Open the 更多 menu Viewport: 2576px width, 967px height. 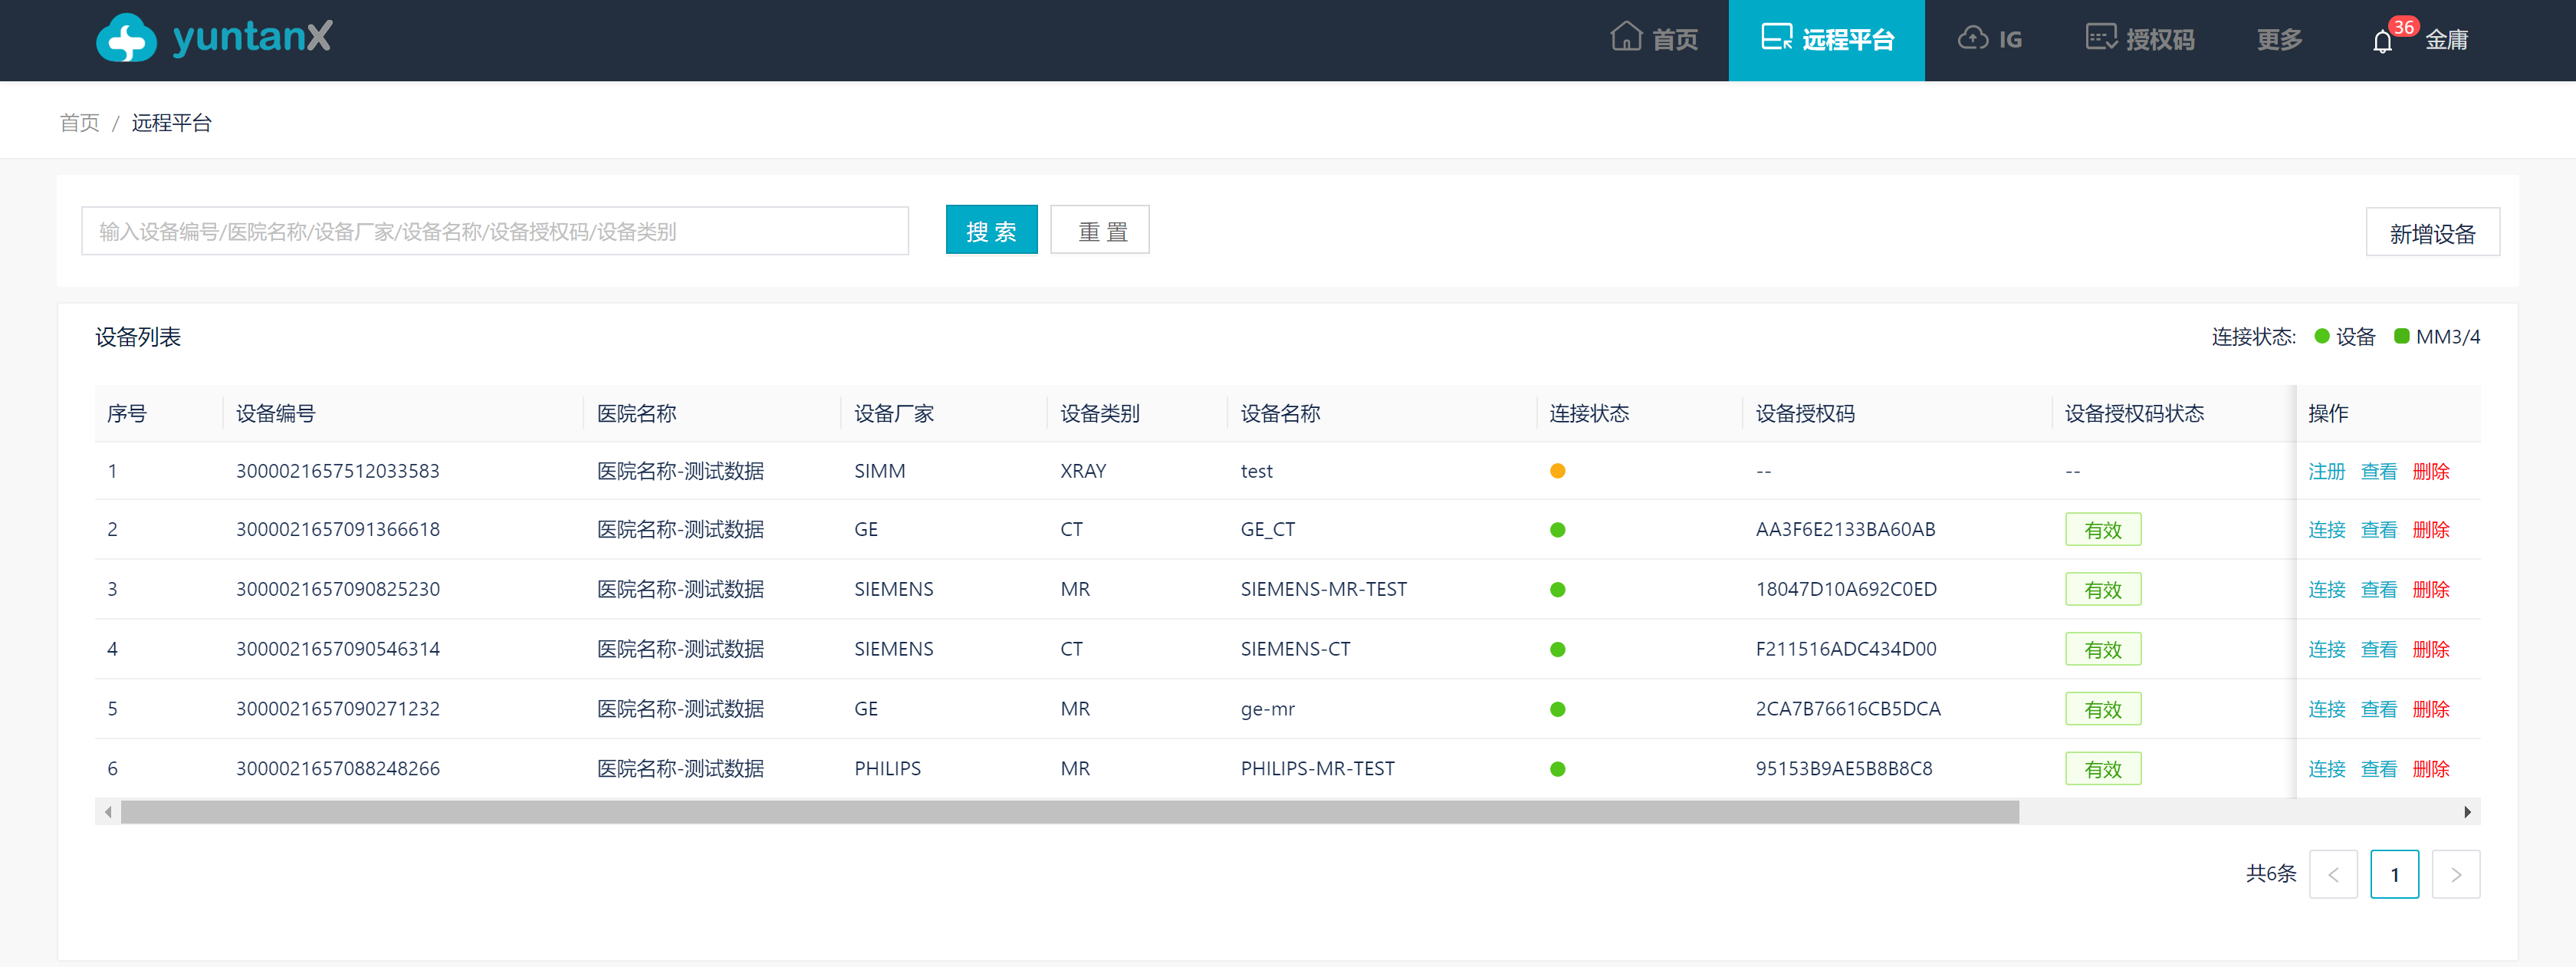tap(2278, 40)
